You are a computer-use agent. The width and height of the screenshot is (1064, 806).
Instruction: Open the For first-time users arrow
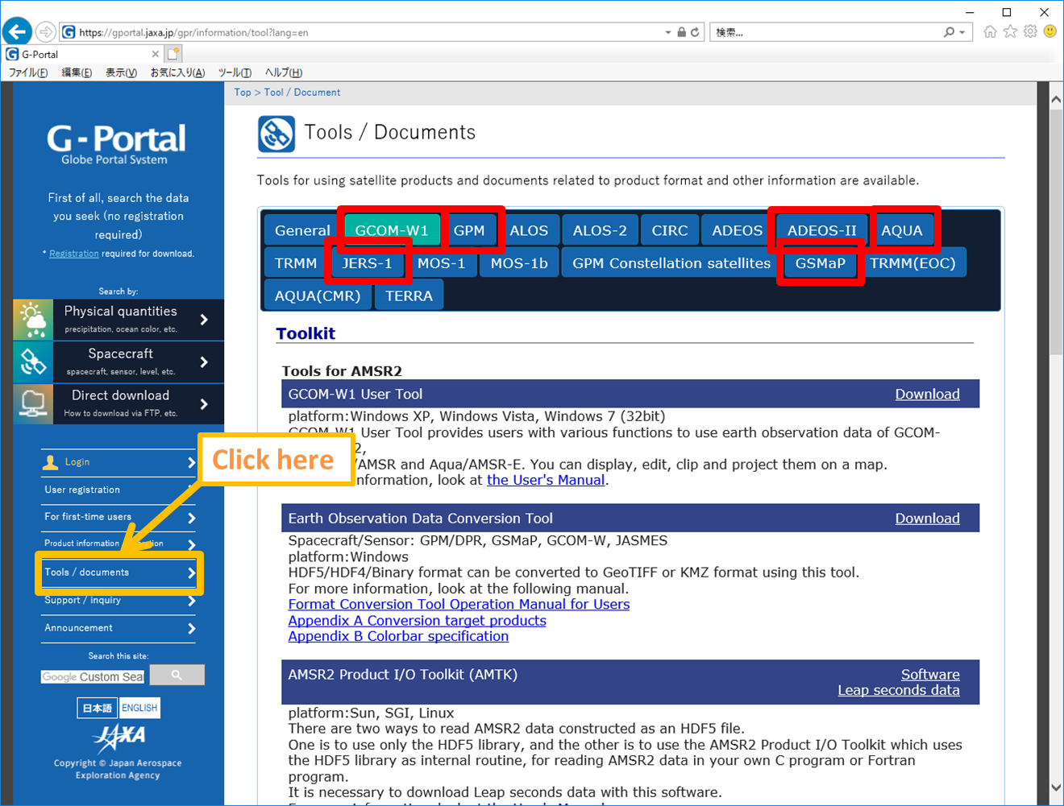pyautogui.click(x=191, y=518)
